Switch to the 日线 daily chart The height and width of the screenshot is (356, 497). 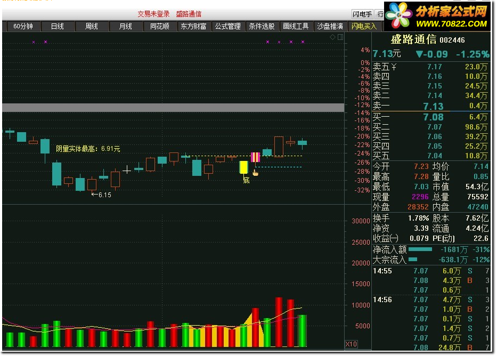58,26
